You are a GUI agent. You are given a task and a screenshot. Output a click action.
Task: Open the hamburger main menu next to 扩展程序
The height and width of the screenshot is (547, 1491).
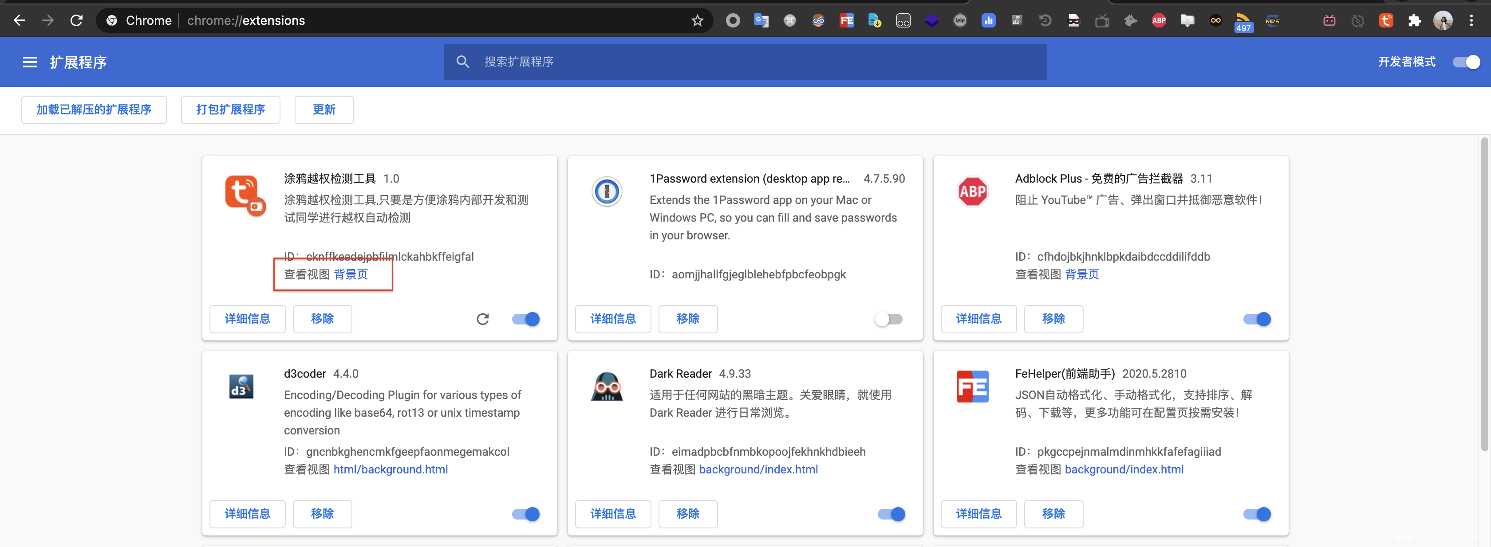point(30,62)
